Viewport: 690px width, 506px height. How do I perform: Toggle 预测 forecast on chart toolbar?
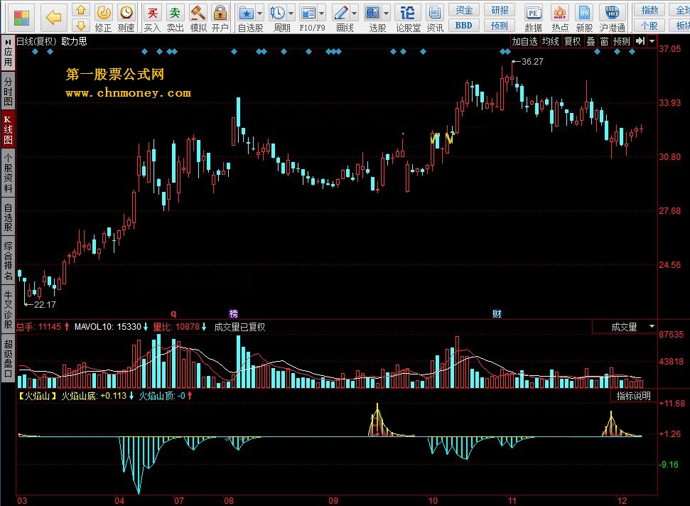pyautogui.click(x=621, y=41)
